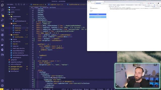Open the Search view in activity bar
This screenshot has height=90, width=161.
click(2, 10)
